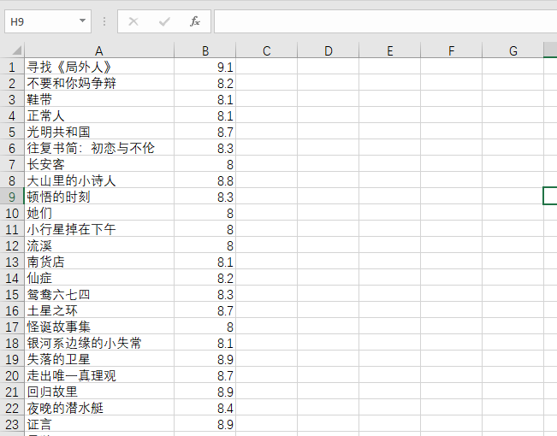This screenshot has height=436, width=557.
Task: Click the 8.7 rating in row 16
Action: point(205,310)
